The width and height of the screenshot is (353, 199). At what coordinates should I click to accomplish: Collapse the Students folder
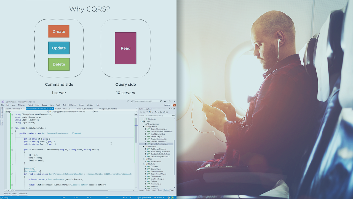(x=143, y=164)
